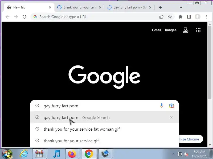This screenshot has height=159, width=213.
Task: Switch to the 'thank you for your service' tab
Action: pos(79,7)
